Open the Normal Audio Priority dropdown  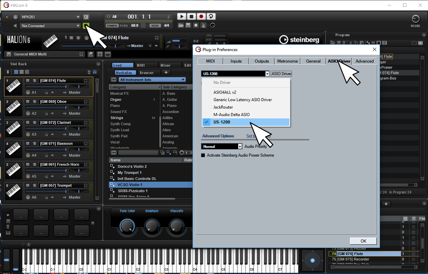click(x=222, y=146)
